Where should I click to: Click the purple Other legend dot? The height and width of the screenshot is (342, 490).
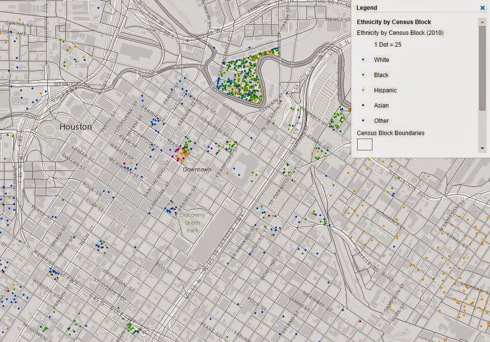pyautogui.click(x=363, y=120)
